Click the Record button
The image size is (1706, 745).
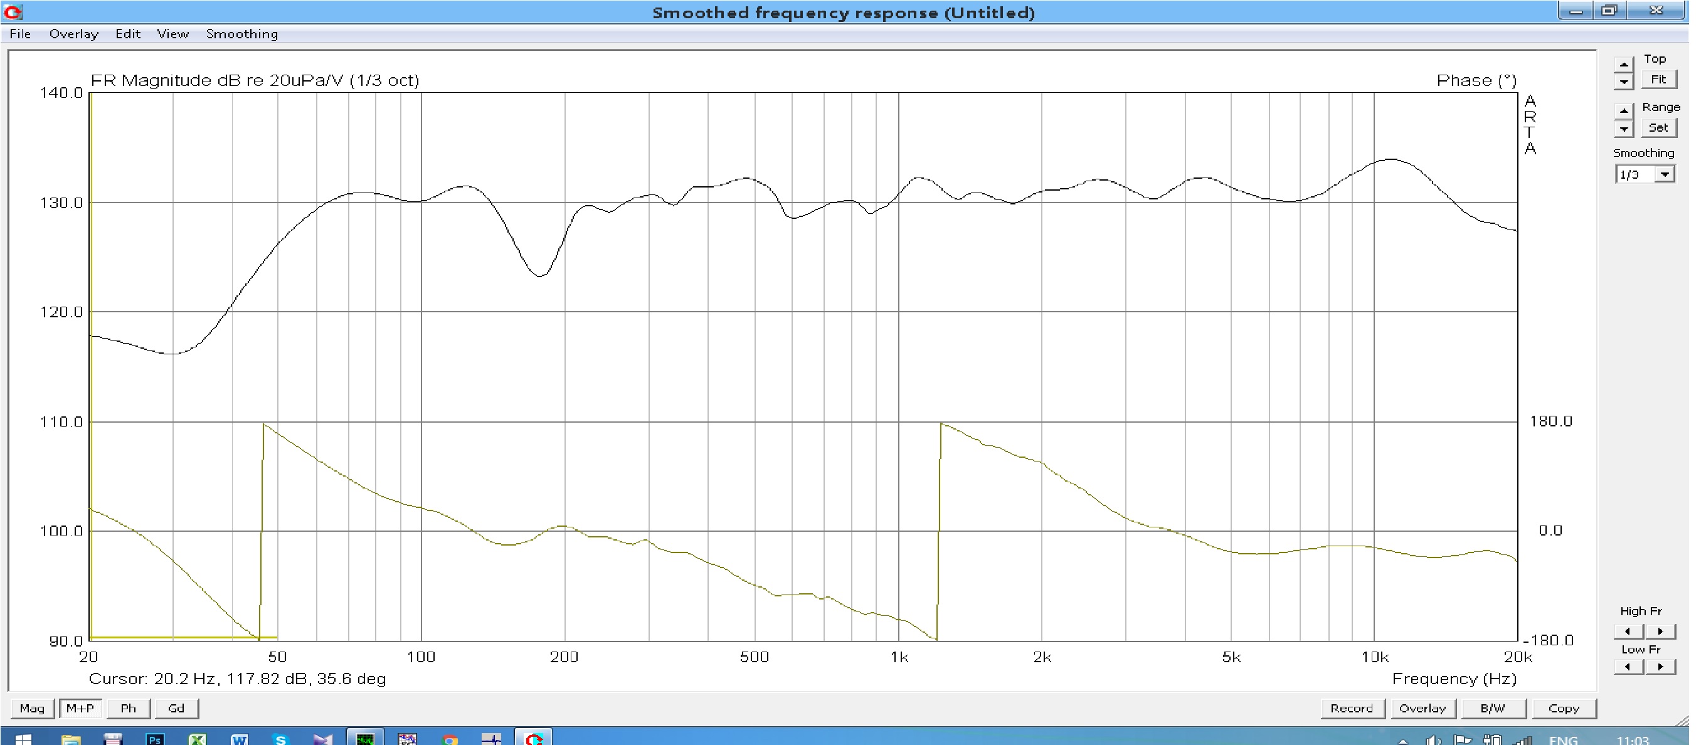[x=1351, y=708]
